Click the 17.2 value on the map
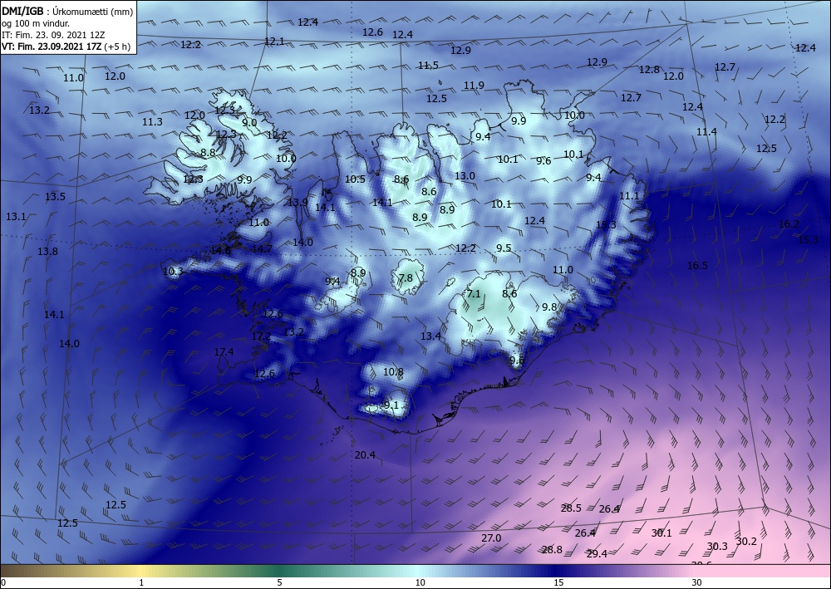 pos(261,336)
